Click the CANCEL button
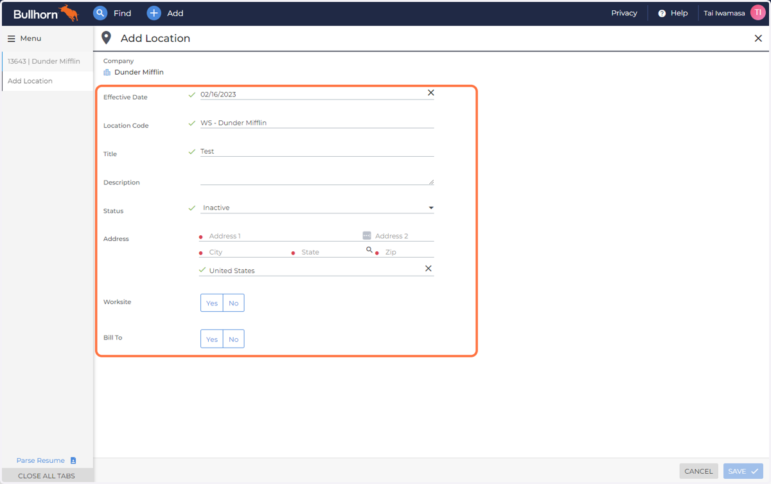 tap(698, 471)
